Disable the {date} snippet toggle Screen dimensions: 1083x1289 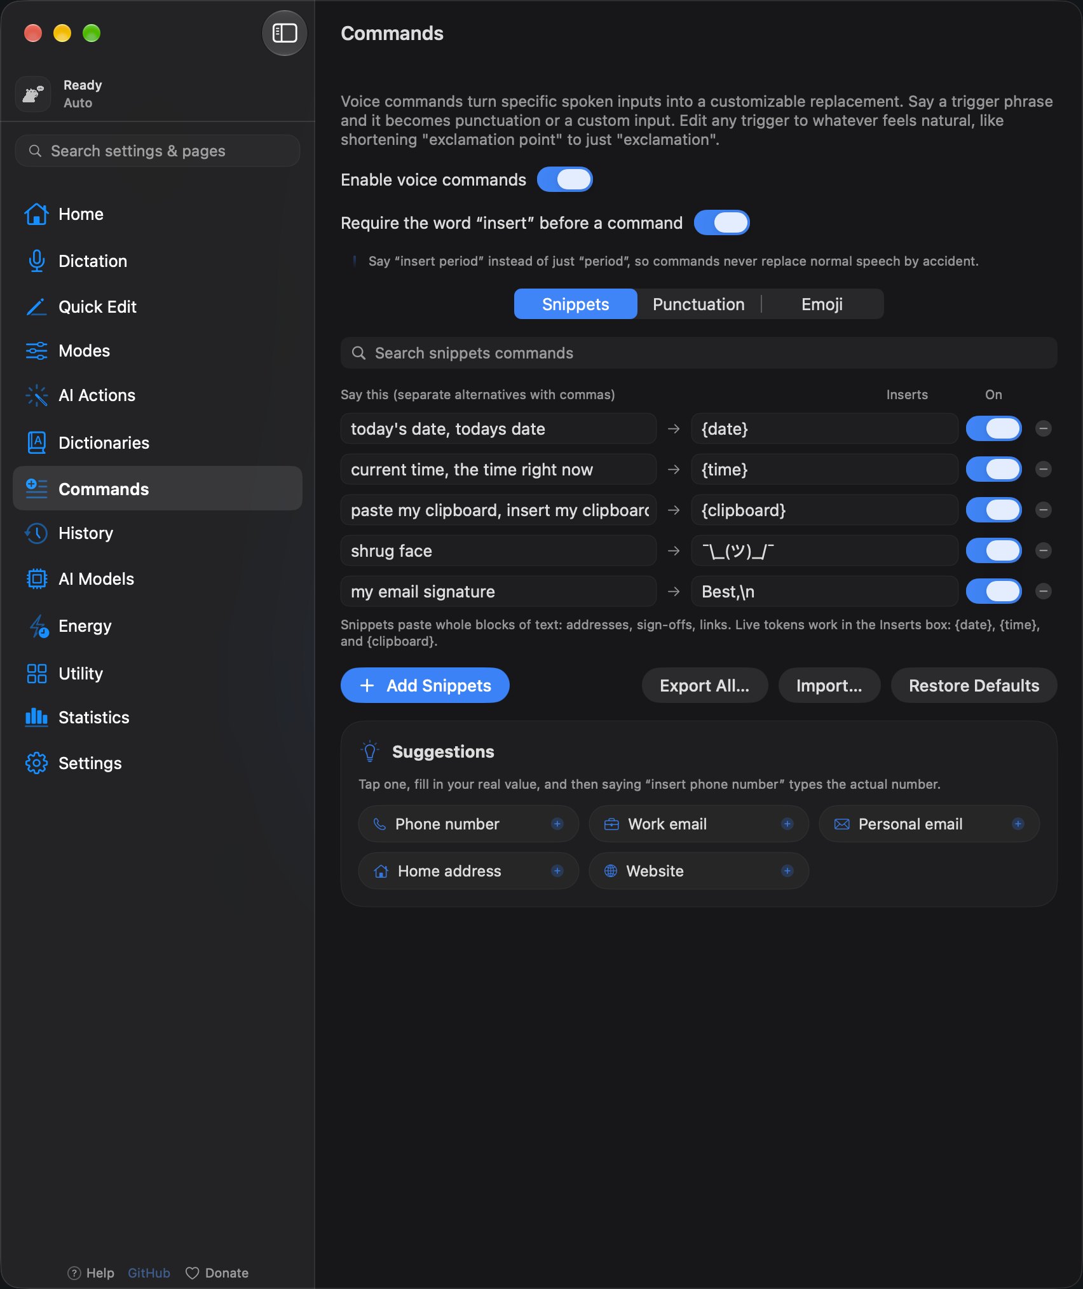coord(994,428)
